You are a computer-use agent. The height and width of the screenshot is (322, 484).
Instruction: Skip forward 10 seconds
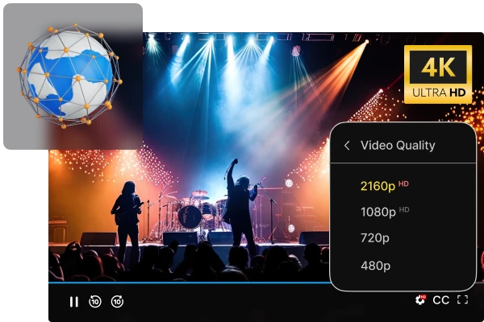(x=117, y=301)
